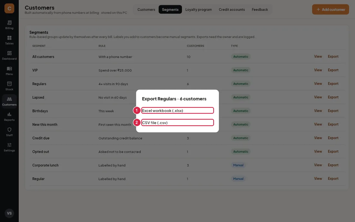Open Settings in the sidebar
Screen dimensions: 355x222
[9, 147]
